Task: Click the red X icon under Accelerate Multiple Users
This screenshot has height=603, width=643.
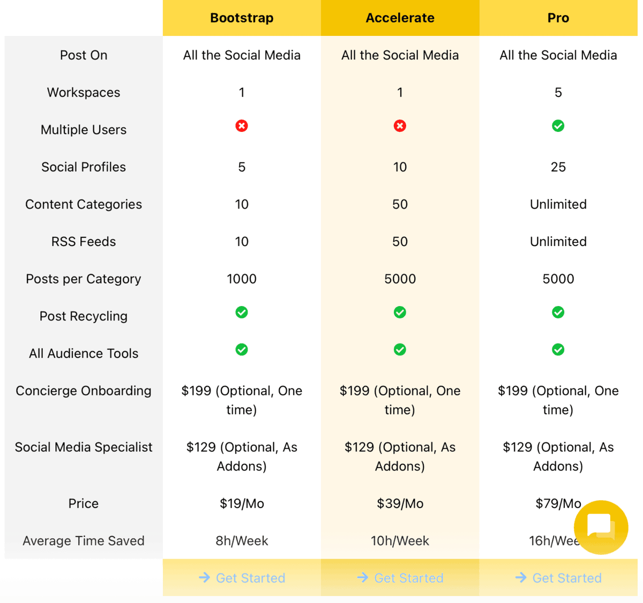Action: [400, 126]
